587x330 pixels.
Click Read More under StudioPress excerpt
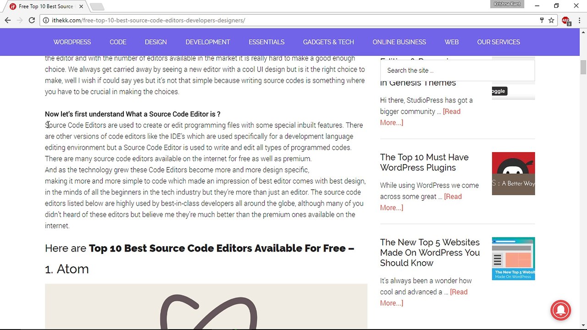pos(420,117)
